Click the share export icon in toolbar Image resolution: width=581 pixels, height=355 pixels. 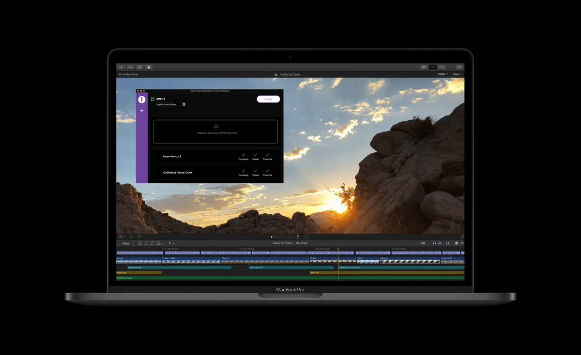coord(459,67)
